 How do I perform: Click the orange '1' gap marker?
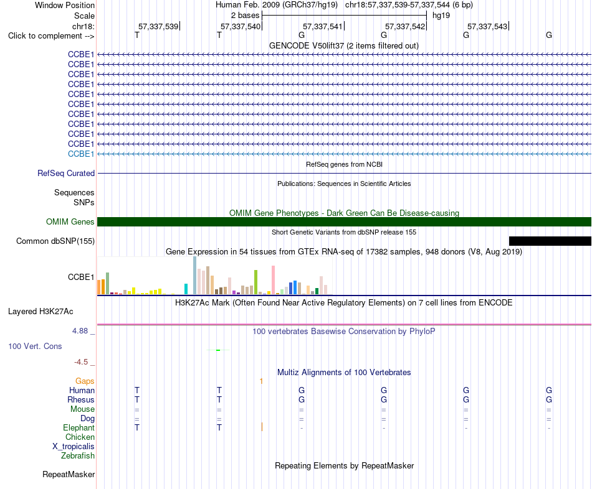[x=261, y=381]
